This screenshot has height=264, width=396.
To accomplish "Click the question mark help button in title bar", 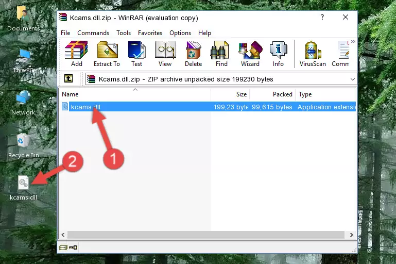I will pos(322,17).
